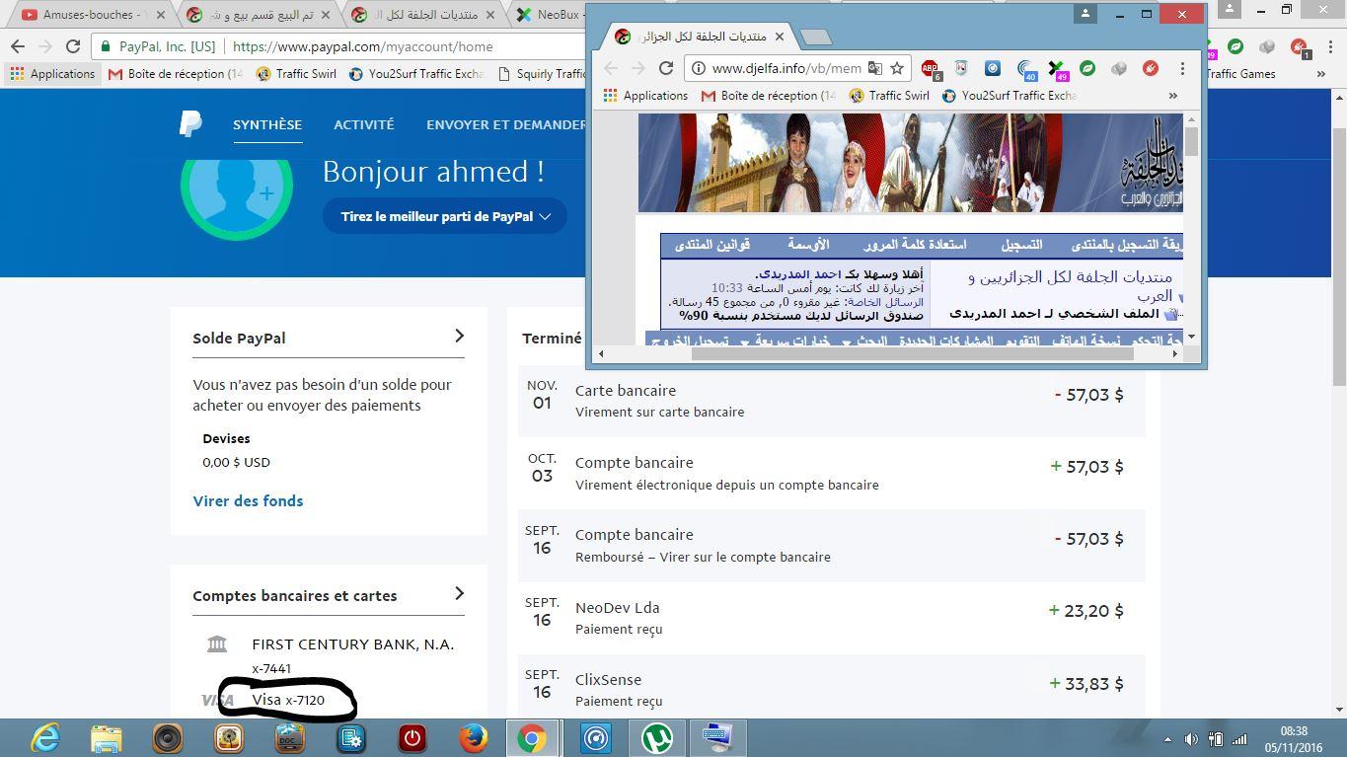The height and width of the screenshot is (757, 1347).
Task: Launch Internet Explorer from the taskbar
Action: [45, 737]
